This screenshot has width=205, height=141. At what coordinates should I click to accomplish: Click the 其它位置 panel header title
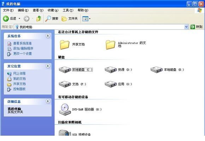click(x=14, y=66)
